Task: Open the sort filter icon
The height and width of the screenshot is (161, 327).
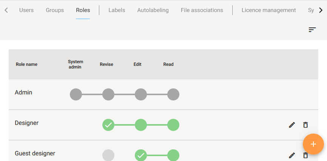Action: (x=312, y=30)
